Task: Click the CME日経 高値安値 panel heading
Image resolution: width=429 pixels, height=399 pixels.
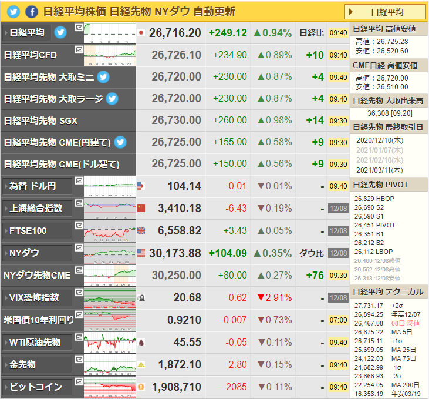Action: tap(385, 65)
